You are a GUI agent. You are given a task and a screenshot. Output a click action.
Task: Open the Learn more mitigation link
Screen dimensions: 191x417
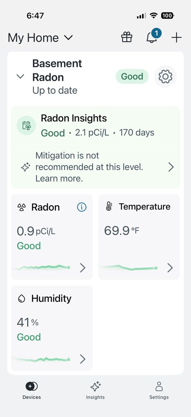coord(59,179)
